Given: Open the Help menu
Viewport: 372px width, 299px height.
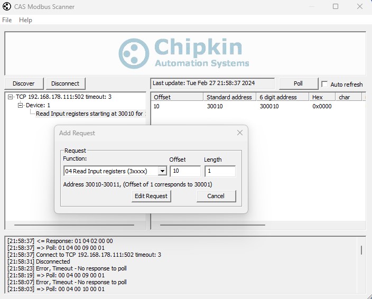Looking at the screenshot, I should click(x=25, y=20).
